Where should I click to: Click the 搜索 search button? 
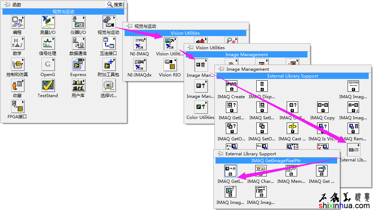pos(115,5)
